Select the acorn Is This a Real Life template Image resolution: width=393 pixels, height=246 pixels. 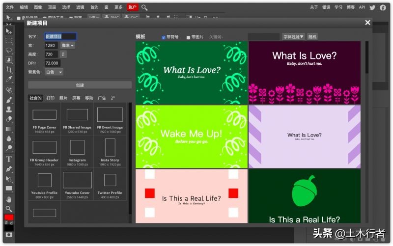pos(305,196)
